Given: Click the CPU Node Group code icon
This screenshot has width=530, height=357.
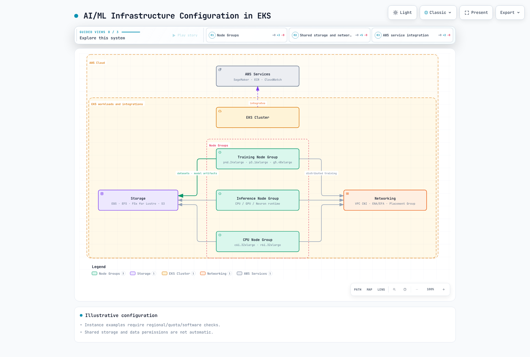Looking at the screenshot, I should point(220,235).
